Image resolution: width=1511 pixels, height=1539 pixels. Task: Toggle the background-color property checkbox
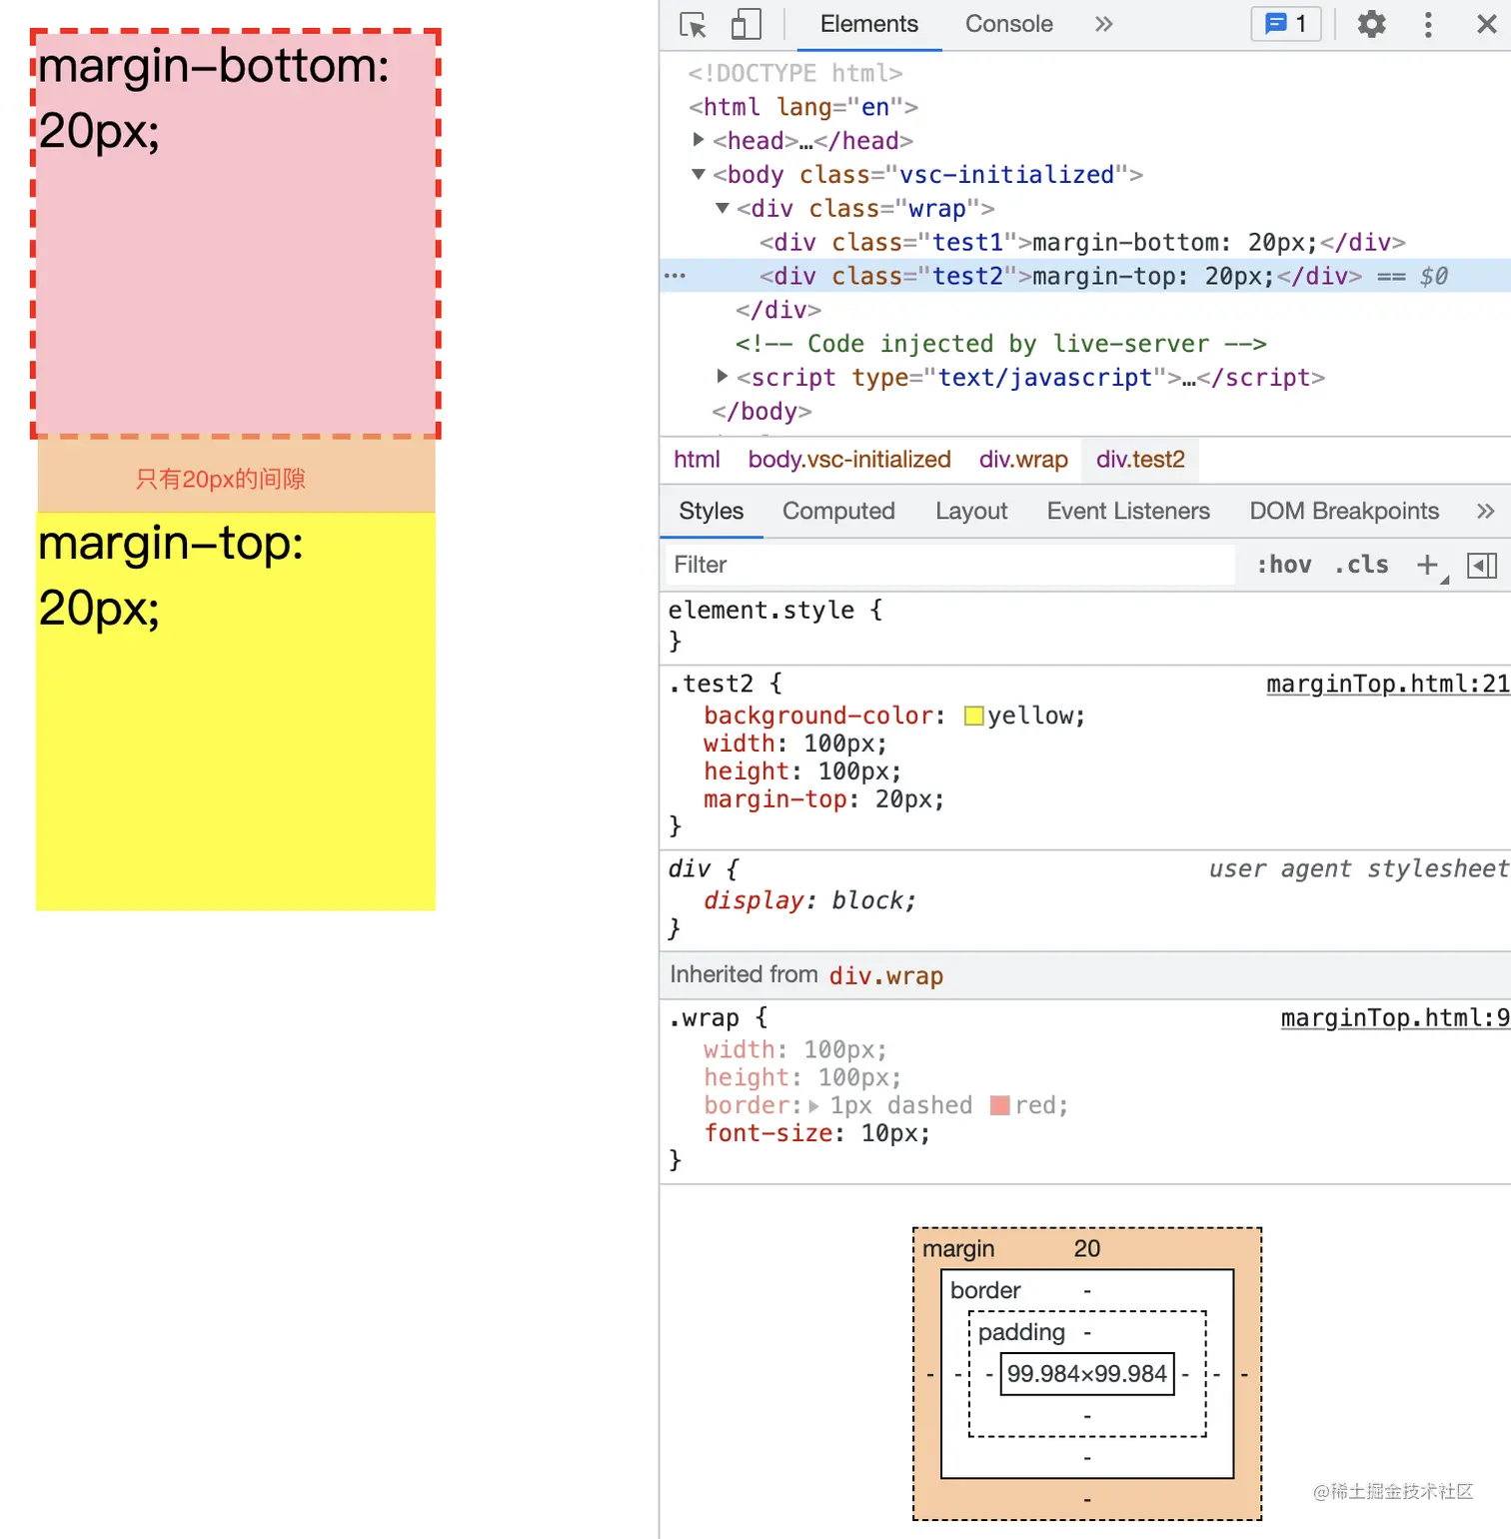pos(689,716)
